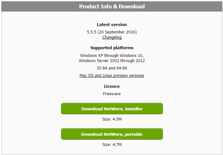Click the 32-bit and 64-bit text

point(112,68)
